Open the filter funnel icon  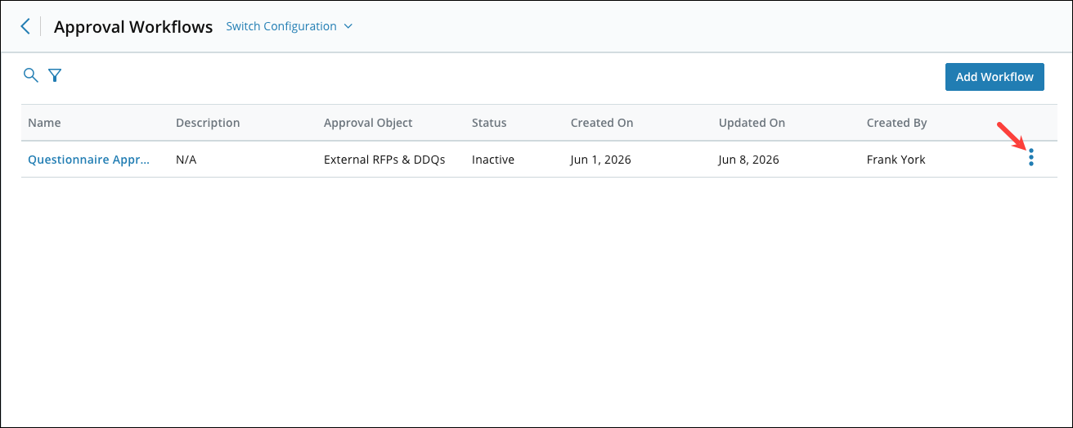click(x=55, y=75)
